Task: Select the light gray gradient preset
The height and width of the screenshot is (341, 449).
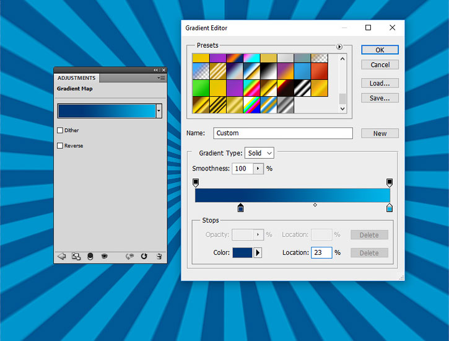Action: tap(286, 58)
